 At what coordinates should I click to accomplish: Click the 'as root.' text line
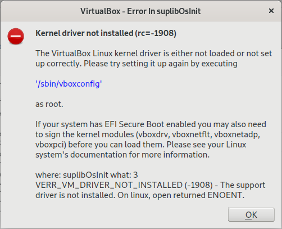[49, 104]
